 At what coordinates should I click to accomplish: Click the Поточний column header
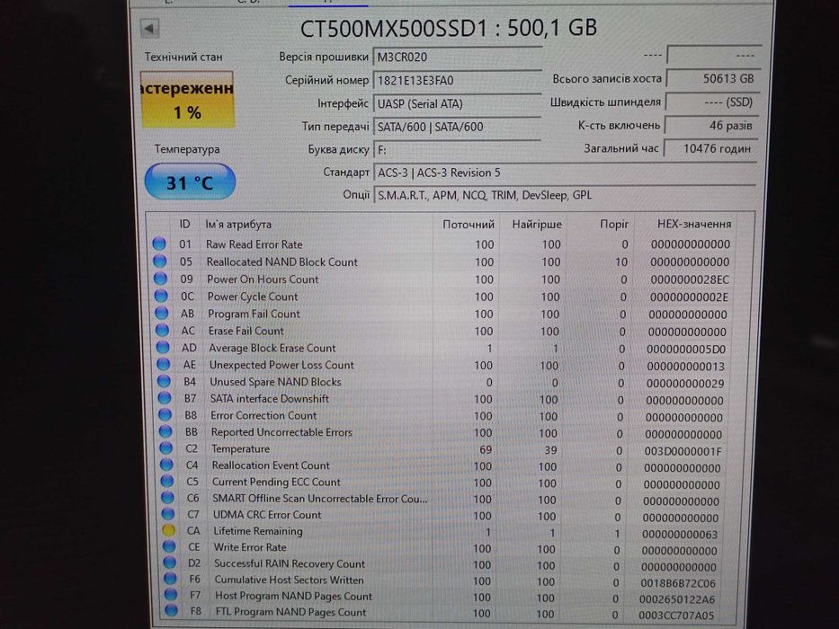[469, 224]
